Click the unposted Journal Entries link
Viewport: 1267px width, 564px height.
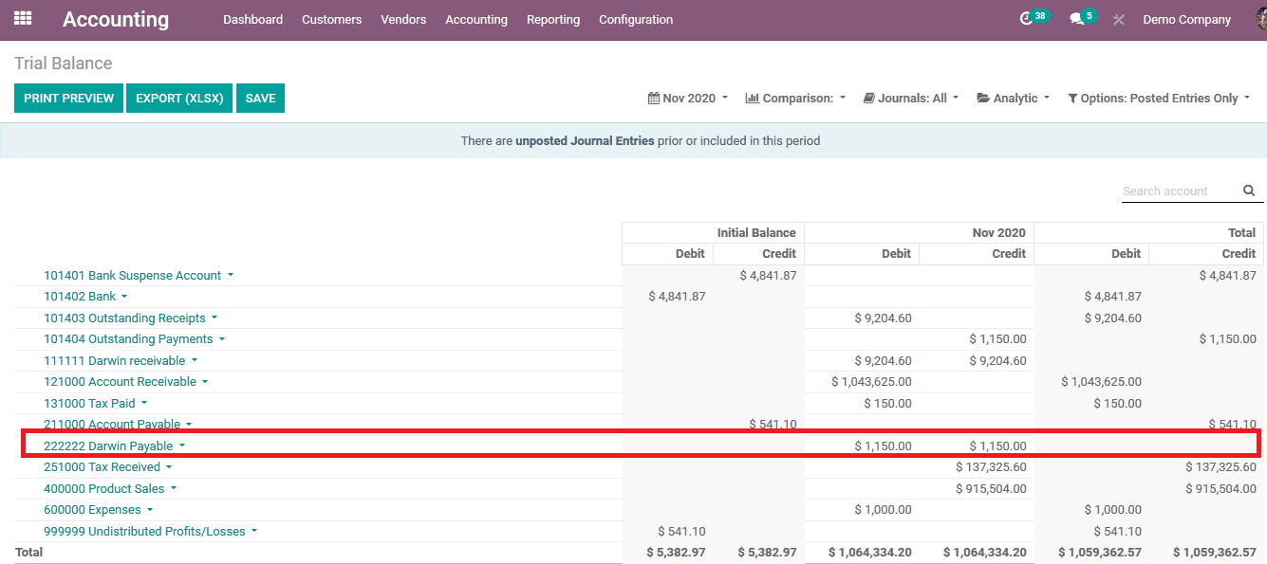pos(585,140)
